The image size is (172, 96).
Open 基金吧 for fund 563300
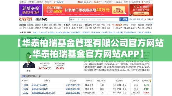tap(73, 89)
